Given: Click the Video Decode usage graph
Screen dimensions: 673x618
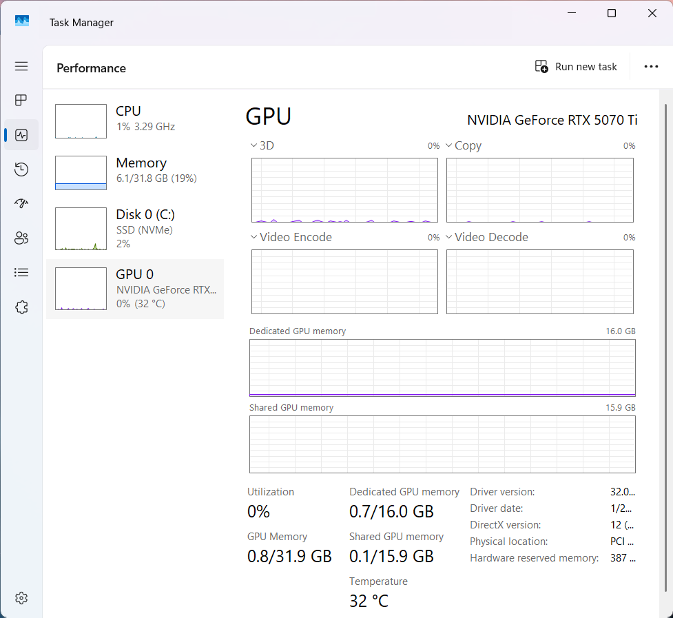Looking at the screenshot, I should tap(540, 282).
